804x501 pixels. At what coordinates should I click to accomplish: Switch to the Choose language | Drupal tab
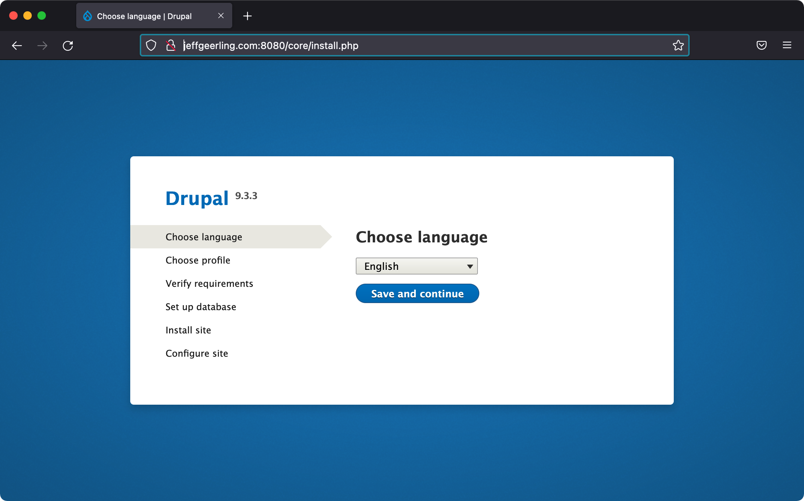144,16
